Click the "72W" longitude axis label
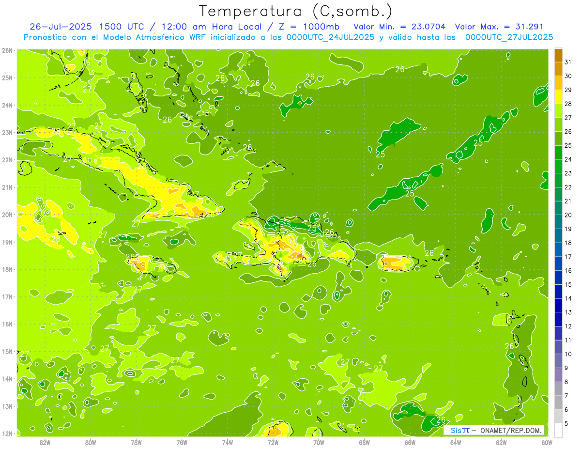 click(273, 442)
